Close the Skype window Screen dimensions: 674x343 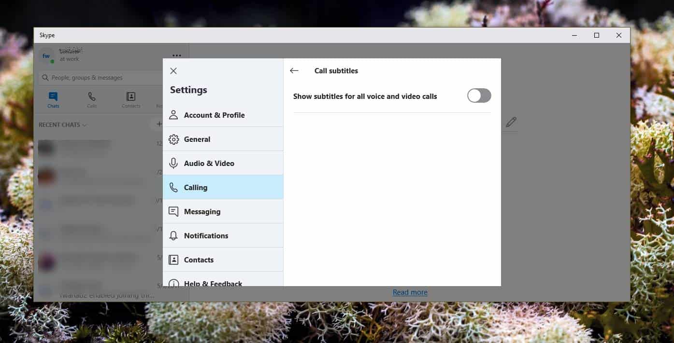(619, 35)
